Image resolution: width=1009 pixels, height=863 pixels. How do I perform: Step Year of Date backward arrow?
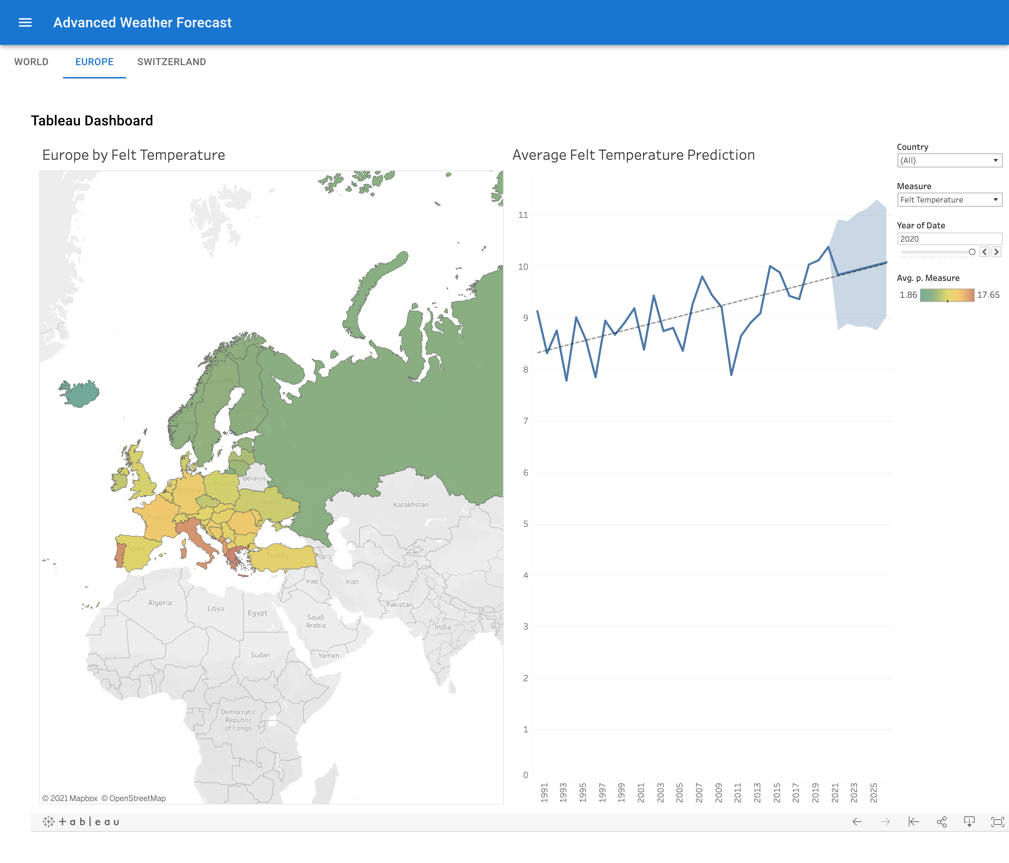tap(984, 251)
